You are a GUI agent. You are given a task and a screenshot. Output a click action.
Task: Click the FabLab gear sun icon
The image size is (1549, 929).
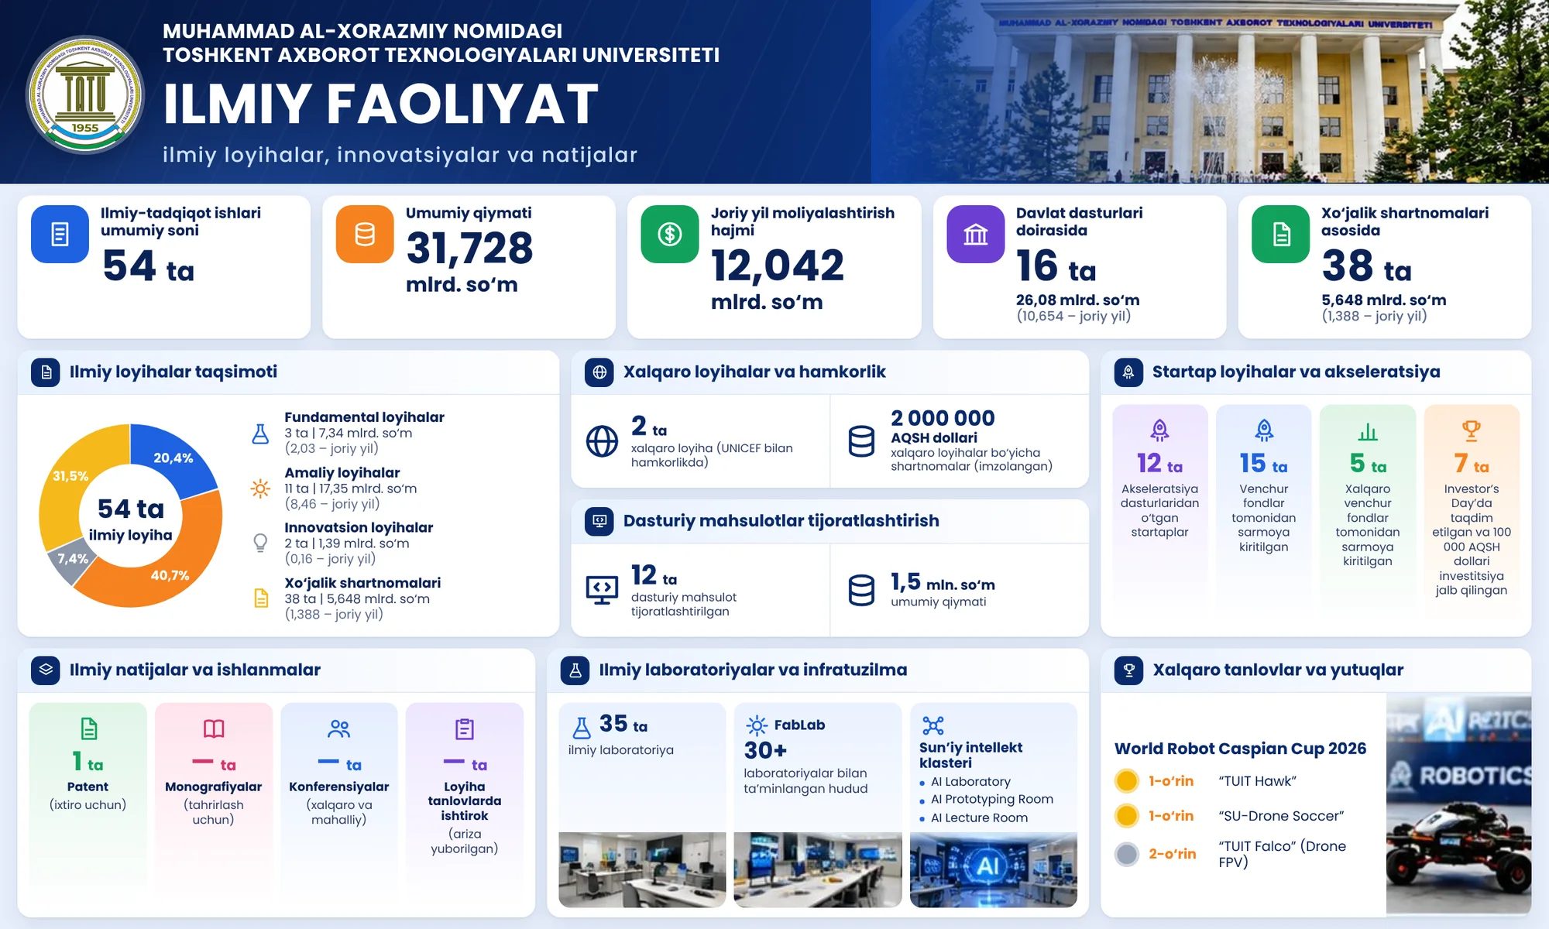click(x=757, y=725)
